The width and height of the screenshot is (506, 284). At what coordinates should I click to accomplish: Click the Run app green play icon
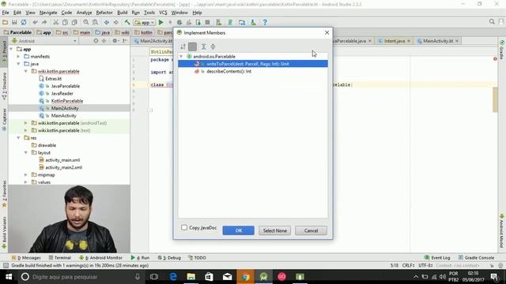(x=160, y=22)
